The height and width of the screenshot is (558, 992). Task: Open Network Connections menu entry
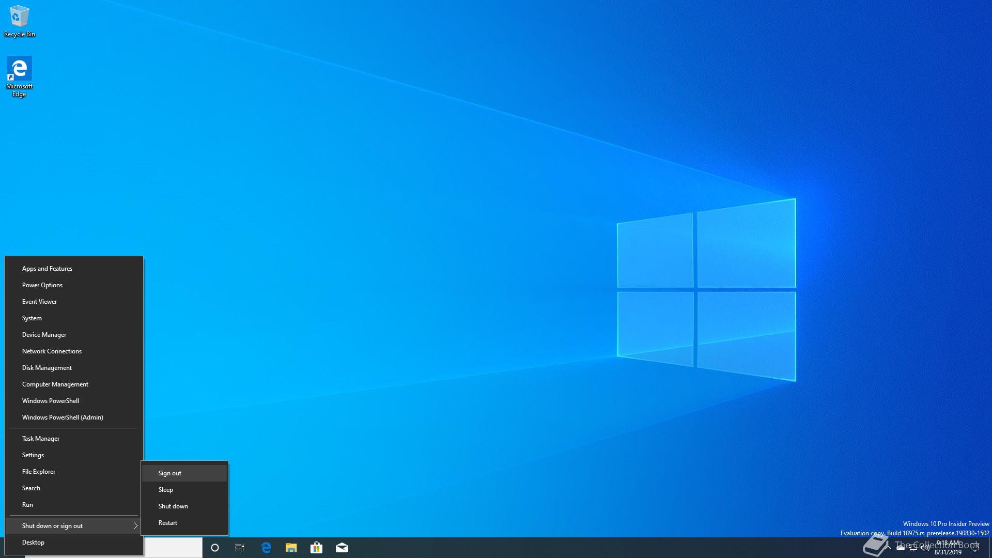coord(74,351)
